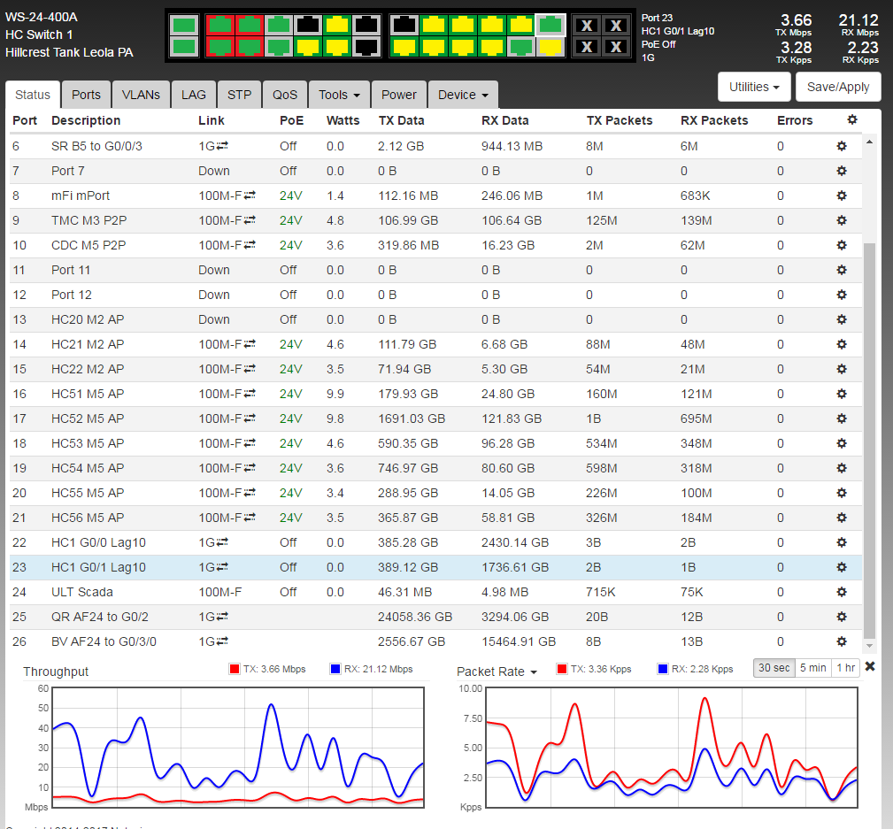This screenshot has height=829, width=893.
Task: Click the gear icon for port 23 row
Action: click(842, 567)
